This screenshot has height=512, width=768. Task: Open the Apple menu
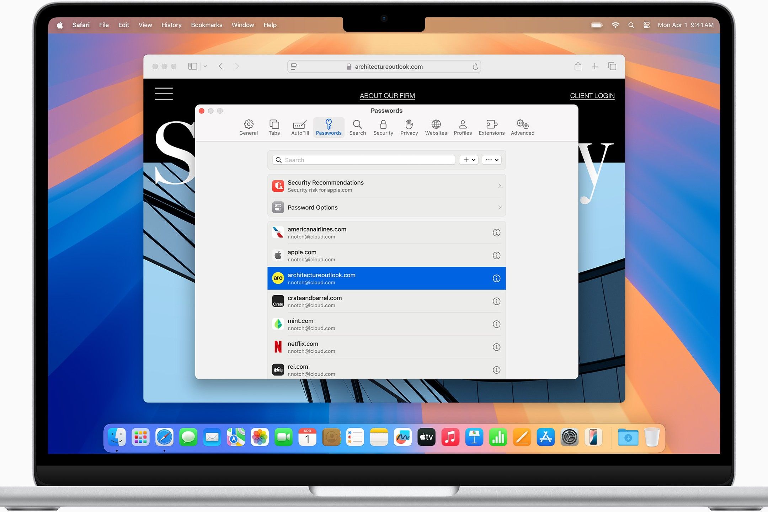pos(60,25)
